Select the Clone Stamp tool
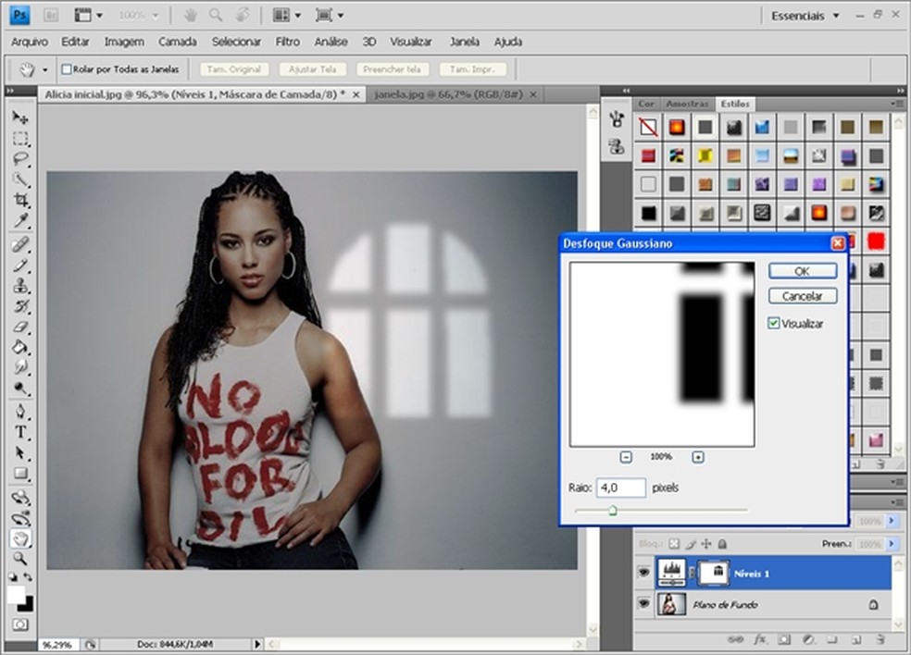 pos(20,286)
